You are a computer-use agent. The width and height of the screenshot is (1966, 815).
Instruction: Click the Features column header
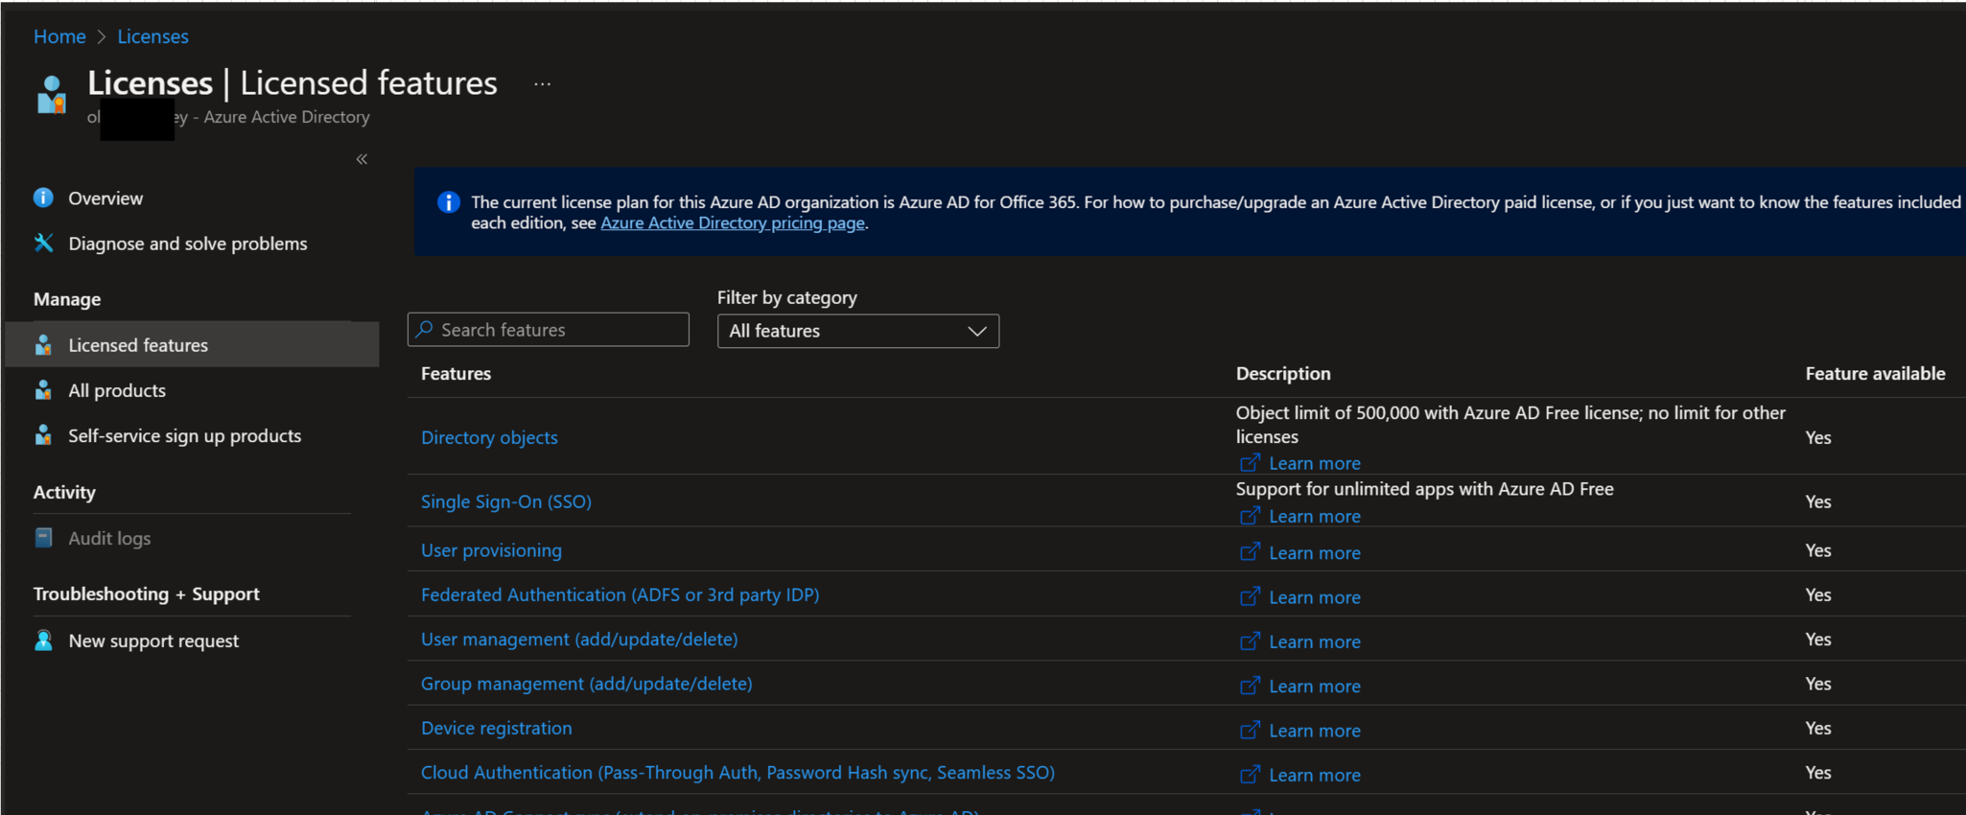pyautogui.click(x=456, y=373)
